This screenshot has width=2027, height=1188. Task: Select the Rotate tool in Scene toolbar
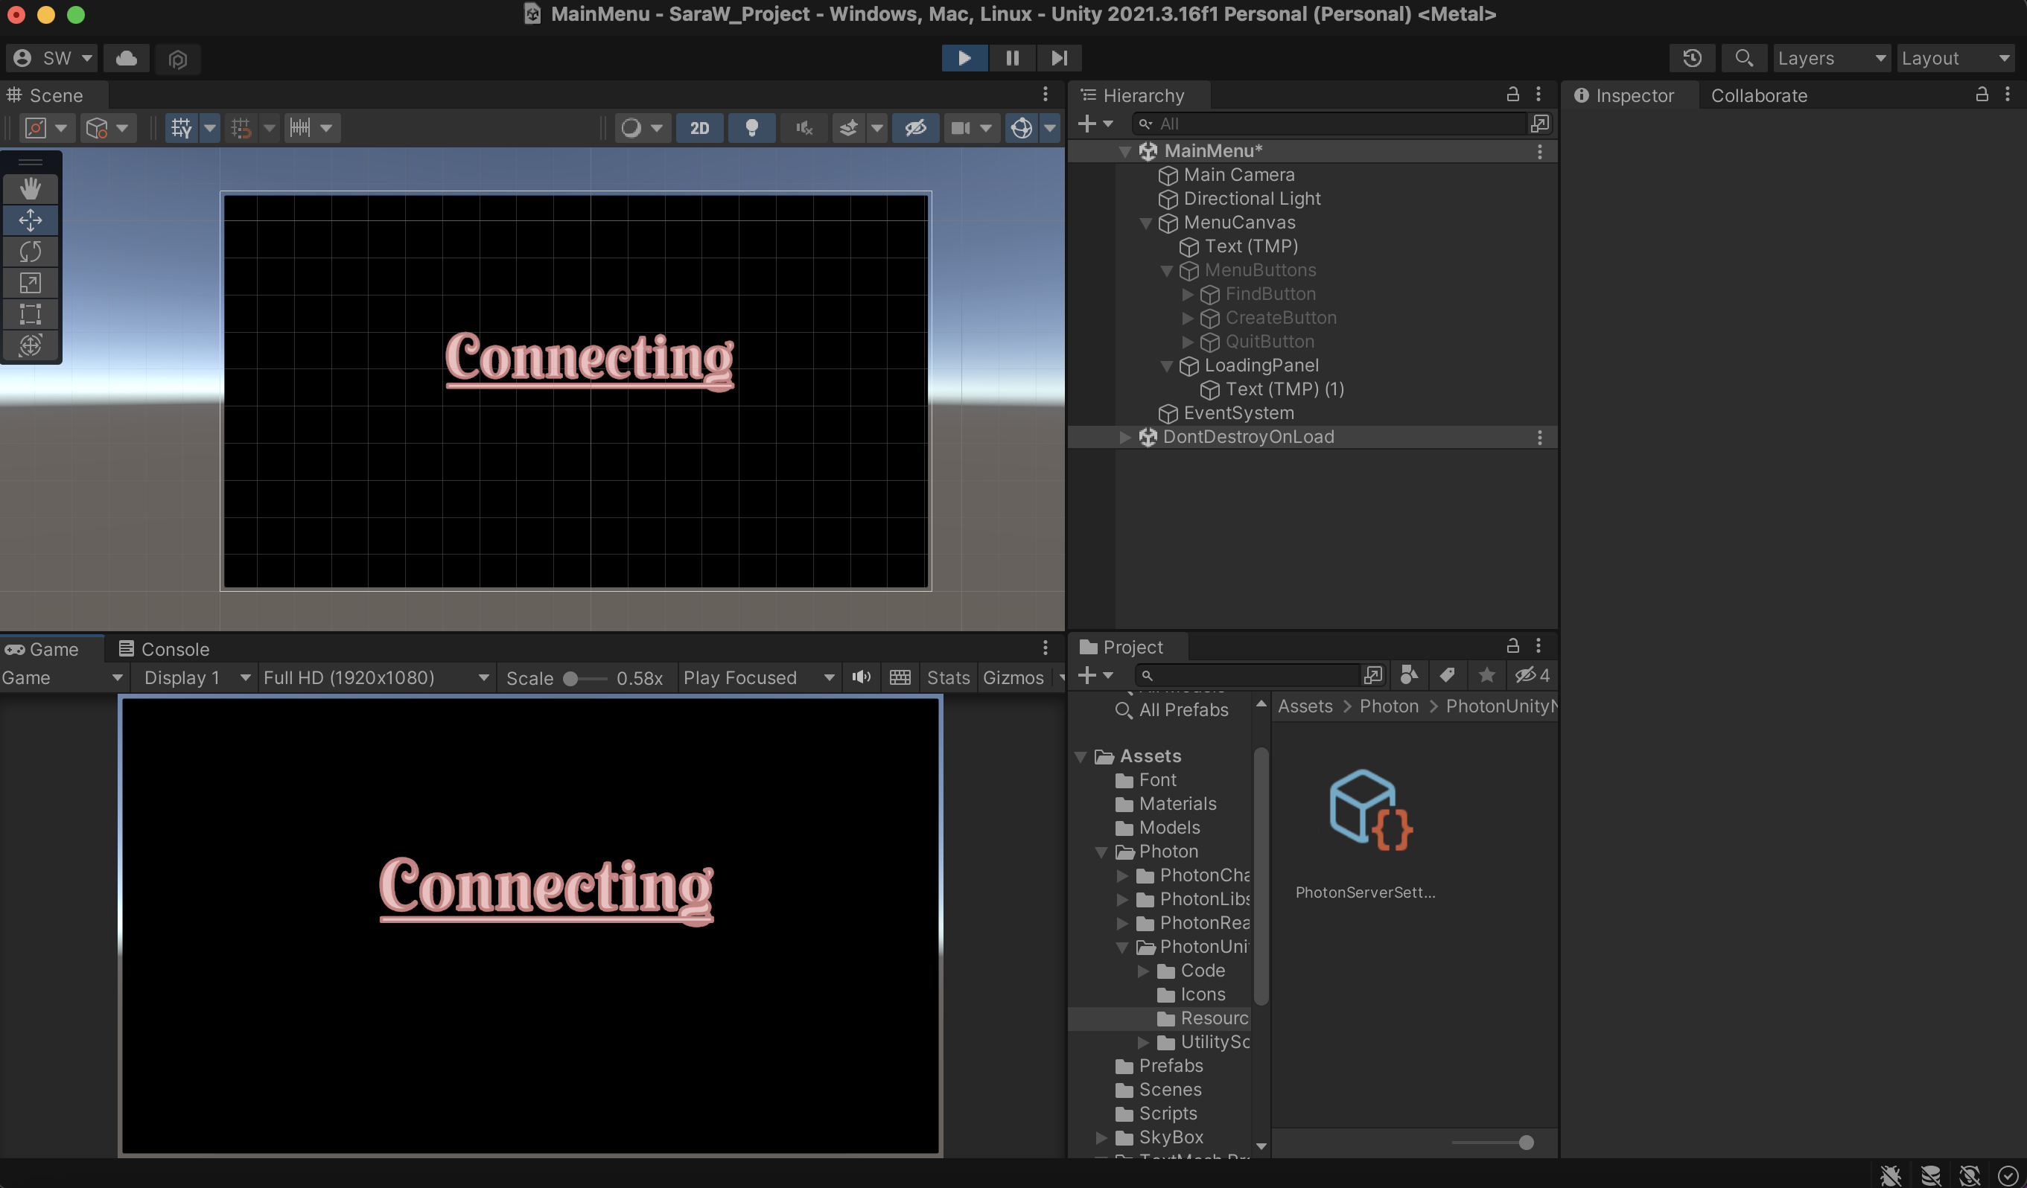31,252
